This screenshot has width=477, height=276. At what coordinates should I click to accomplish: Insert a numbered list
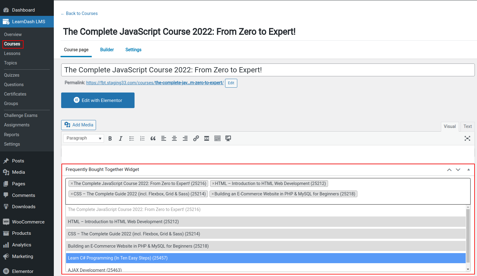coord(142,139)
